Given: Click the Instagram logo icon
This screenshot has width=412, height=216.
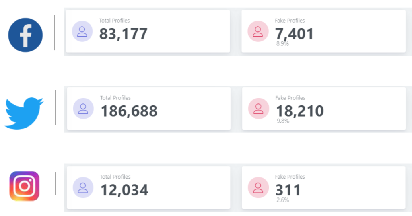Looking at the screenshot, I should pyautogui.click(x=25, y=186).
